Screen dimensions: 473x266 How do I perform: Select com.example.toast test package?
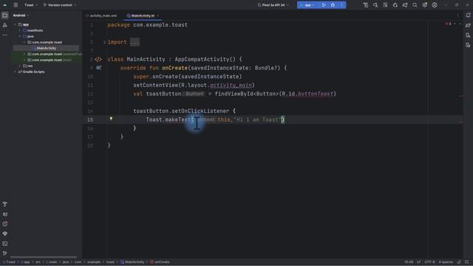pyautogui.click(x=50, y=60)
